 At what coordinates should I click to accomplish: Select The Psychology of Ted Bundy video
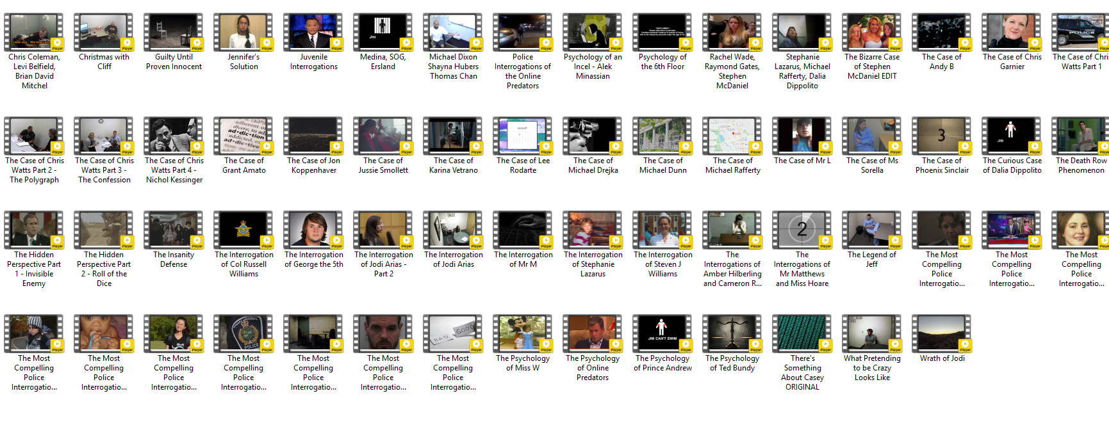pos(732,333)
